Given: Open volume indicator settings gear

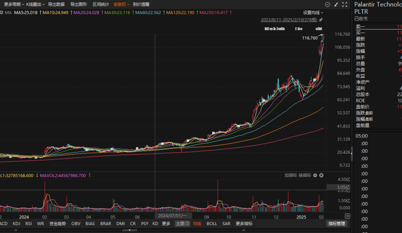Looking at the screenshot, I should (315, 175).
